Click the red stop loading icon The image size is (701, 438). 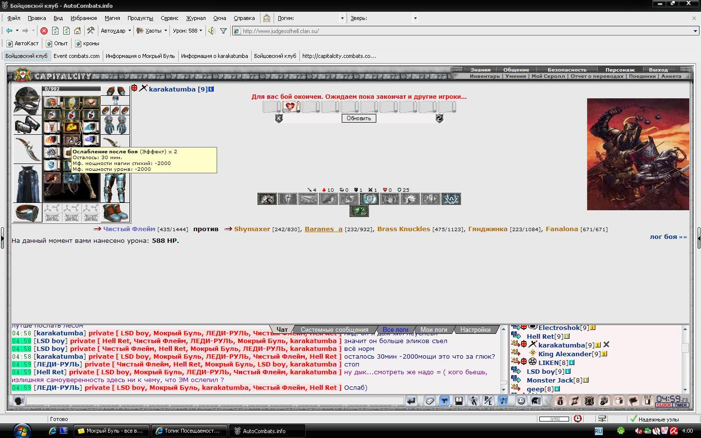point(44,31)
